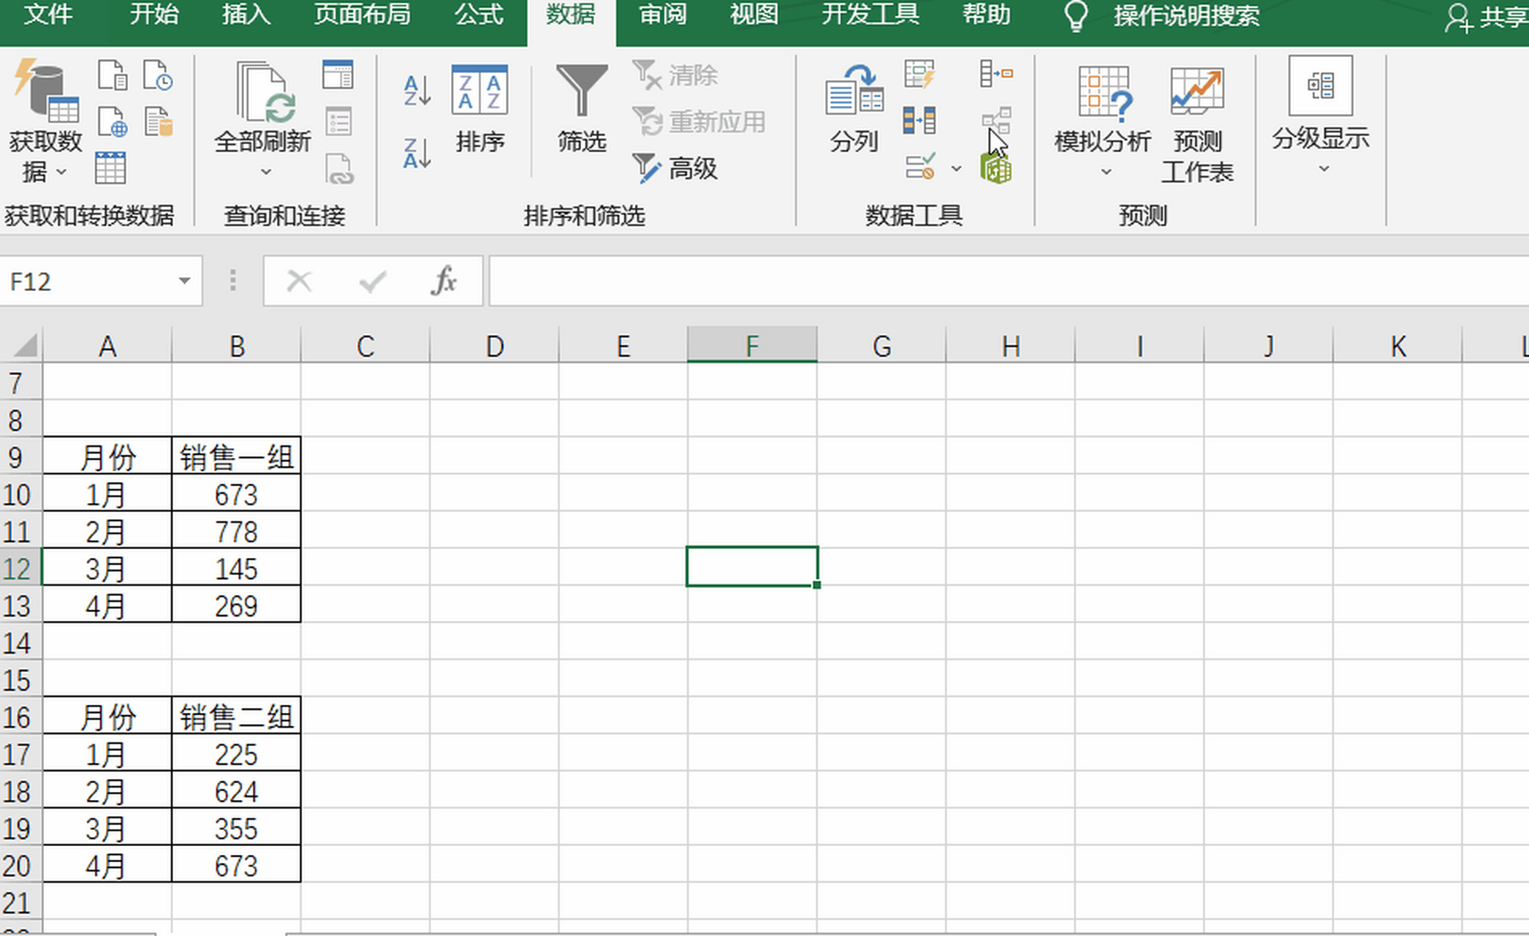
Task: Click the Existing Connections icon
Action: (x=158, y=121)
